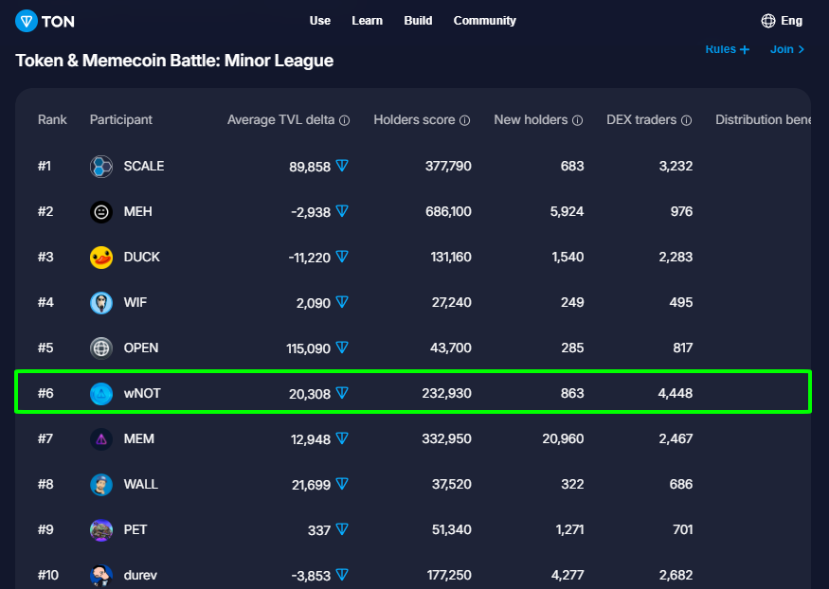
Task: Click new holders value 5,924
Action: 567,212
